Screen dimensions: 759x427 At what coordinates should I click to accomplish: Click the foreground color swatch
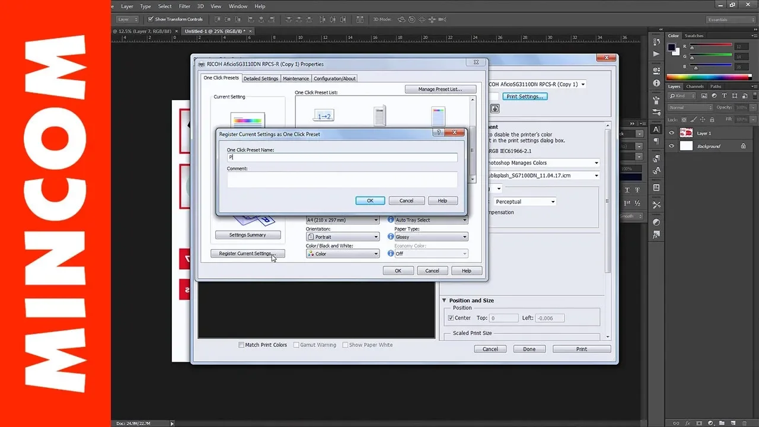click(671, 47)
